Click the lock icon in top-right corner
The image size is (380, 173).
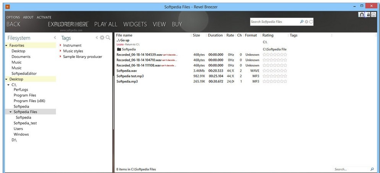pyautogui.click(x=368, y=14)
